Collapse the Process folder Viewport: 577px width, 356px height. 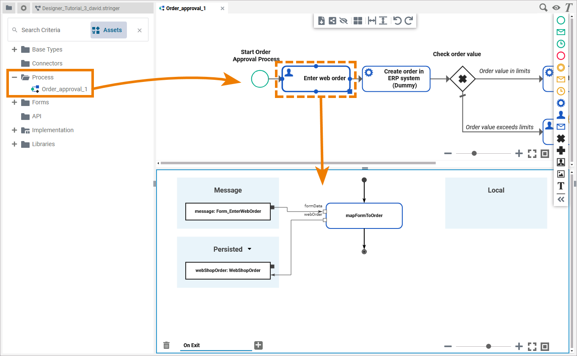[x=14, y=77]
